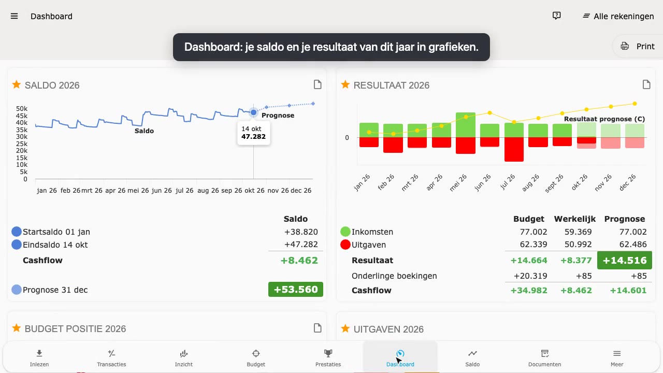Viewport: 663px width, 373px height.
Task: Open the hamburger navigation menu
Action: (x=15, y=16)
